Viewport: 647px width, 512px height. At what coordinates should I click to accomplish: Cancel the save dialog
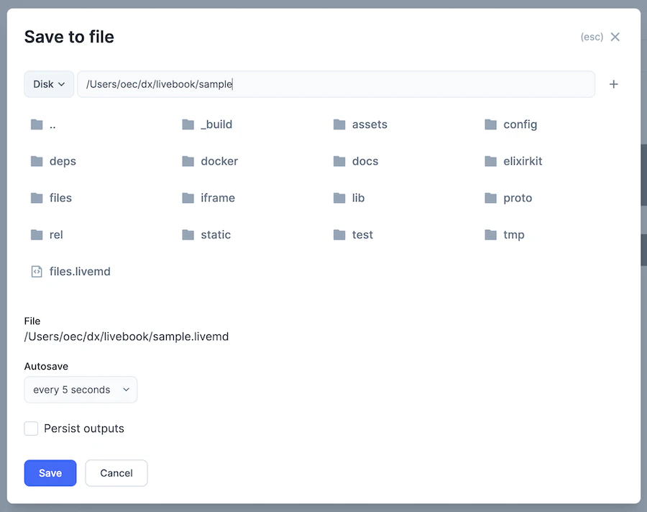click(116, 473)
